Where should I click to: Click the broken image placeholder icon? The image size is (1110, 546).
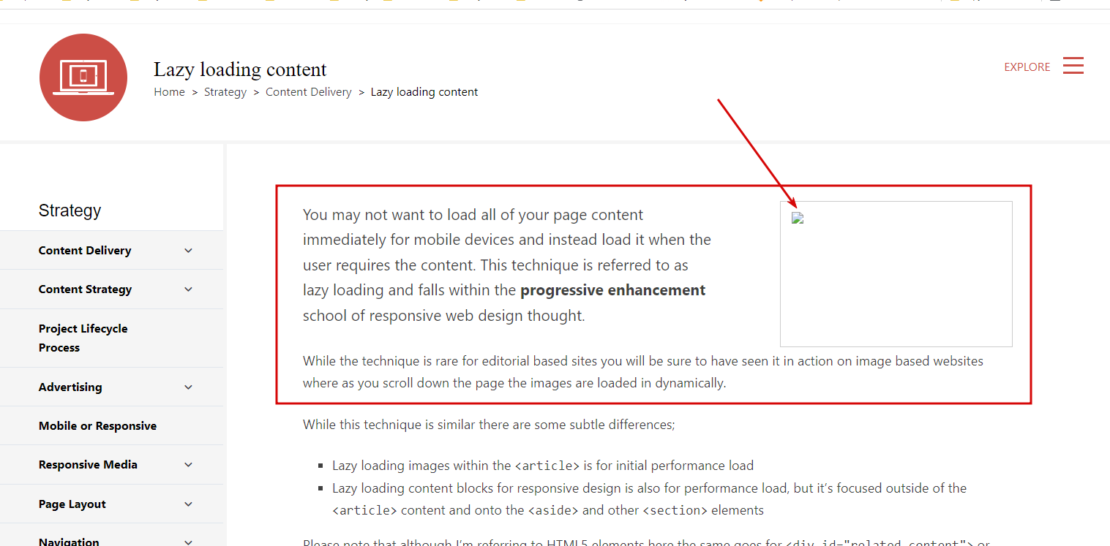coord(797,217)
